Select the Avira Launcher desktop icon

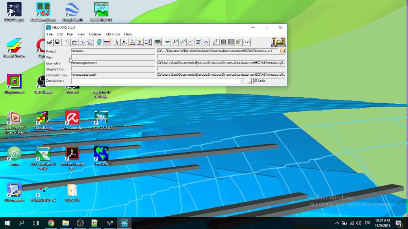[72, 121]
